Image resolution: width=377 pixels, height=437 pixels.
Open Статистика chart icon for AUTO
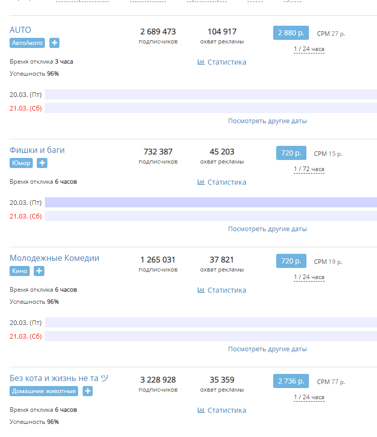pyautogui.click(x=201, y=62)
